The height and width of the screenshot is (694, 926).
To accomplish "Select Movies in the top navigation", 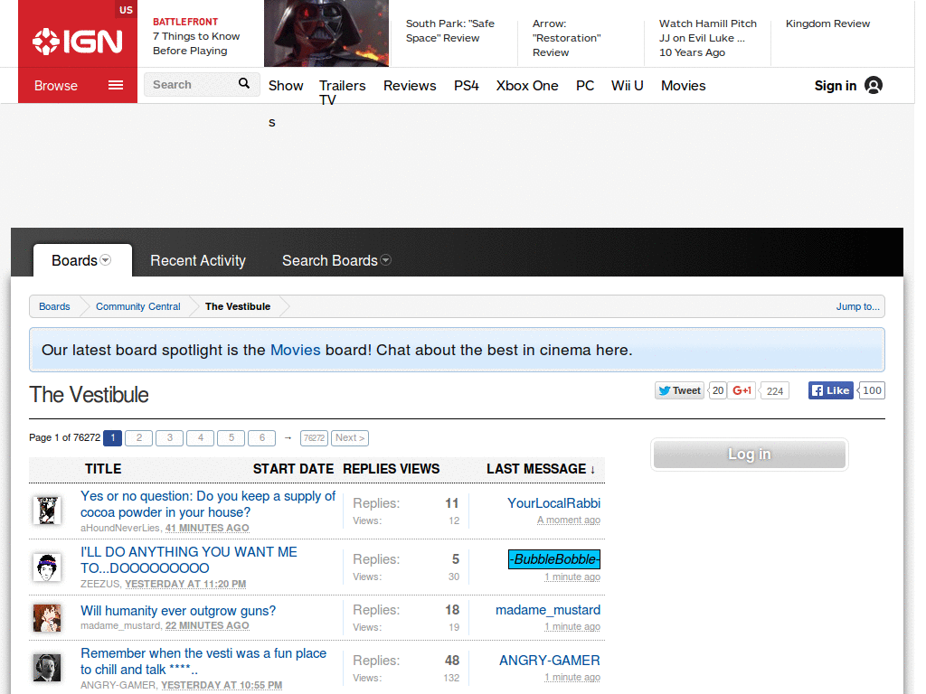I will (x=683, y=85).
